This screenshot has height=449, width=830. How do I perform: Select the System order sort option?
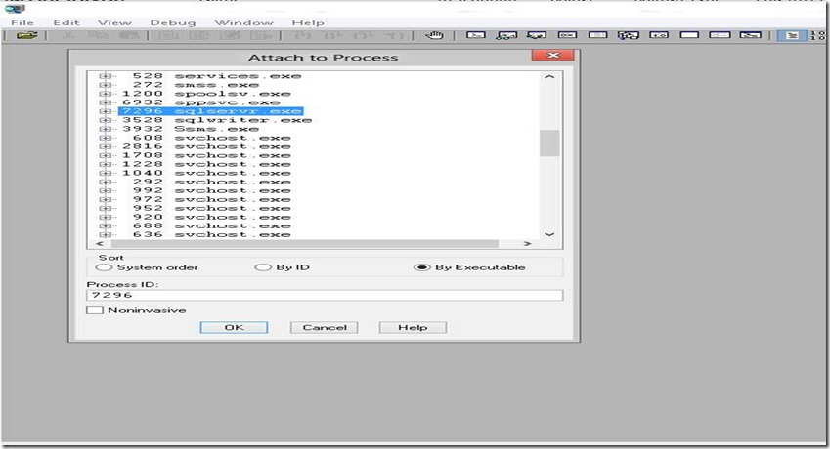[103, 267]
